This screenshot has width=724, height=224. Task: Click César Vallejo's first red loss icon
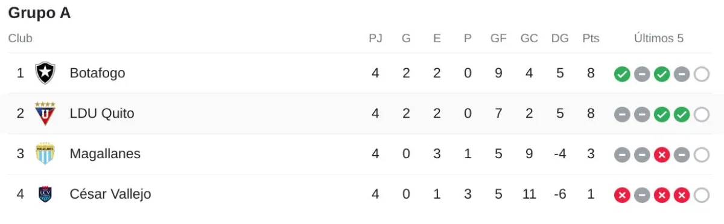click(x=622, y=196)
